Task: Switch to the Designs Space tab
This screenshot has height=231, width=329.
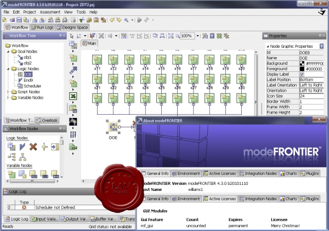Action: pyautogui.click(x=72, y=27)
